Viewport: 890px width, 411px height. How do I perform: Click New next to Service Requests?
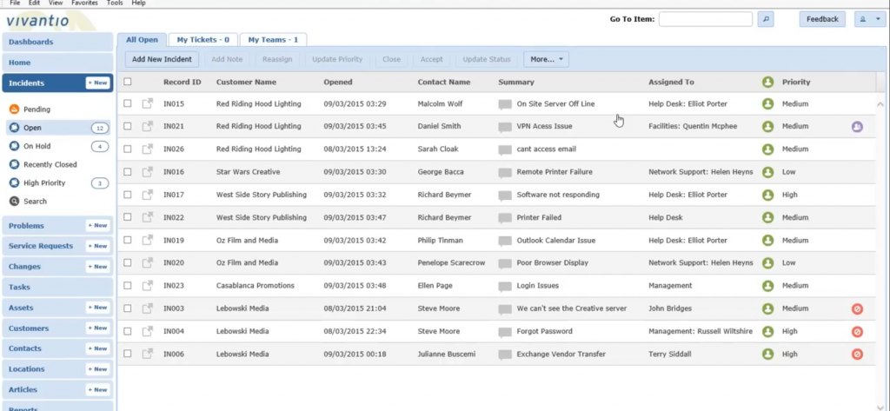[x=97, y=246]
